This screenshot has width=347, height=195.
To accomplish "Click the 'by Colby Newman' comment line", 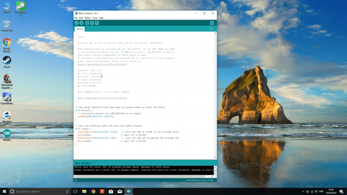I will 87,86.
